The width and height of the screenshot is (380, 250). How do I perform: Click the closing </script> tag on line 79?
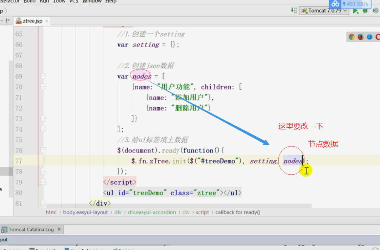pyautogui.click(x=120, y=182)
